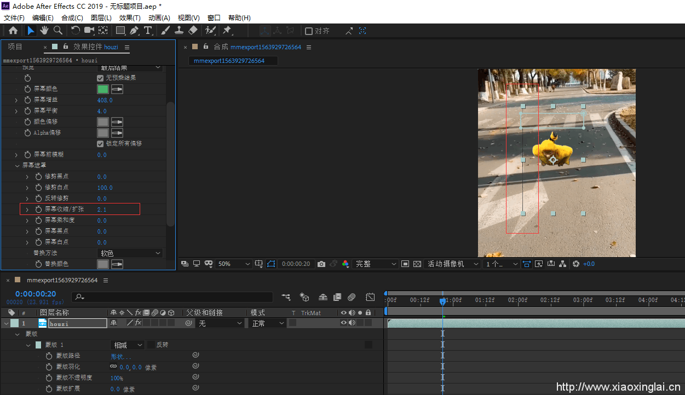Open the Graph Editor icon

(370, 297)
